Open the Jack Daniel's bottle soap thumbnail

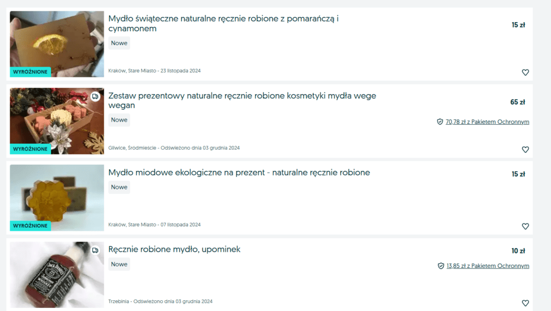coord(57,274)
